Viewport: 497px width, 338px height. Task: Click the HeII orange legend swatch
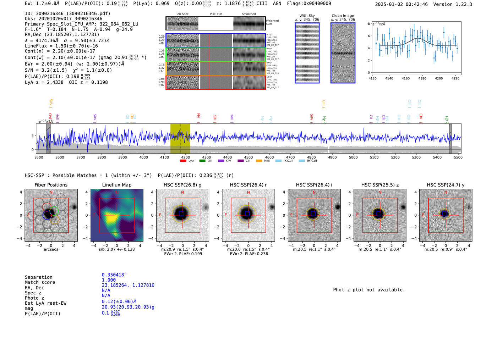click(259, 161)
